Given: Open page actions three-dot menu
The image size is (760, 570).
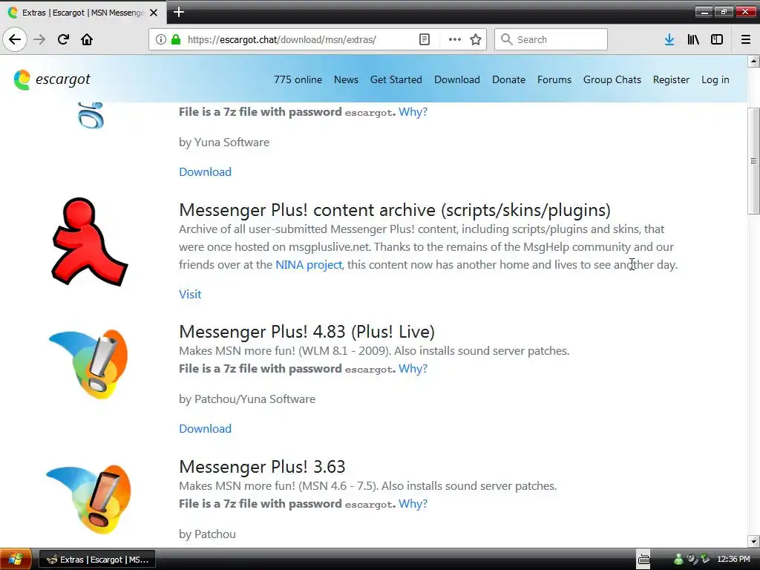Looking at the screenshot, I should point(455,39).
